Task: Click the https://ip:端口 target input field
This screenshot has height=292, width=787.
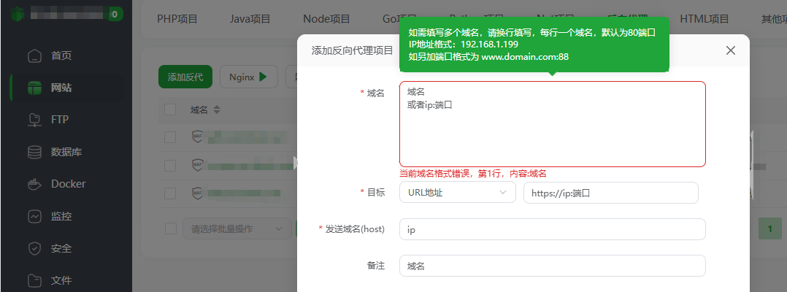Action: 611,193
